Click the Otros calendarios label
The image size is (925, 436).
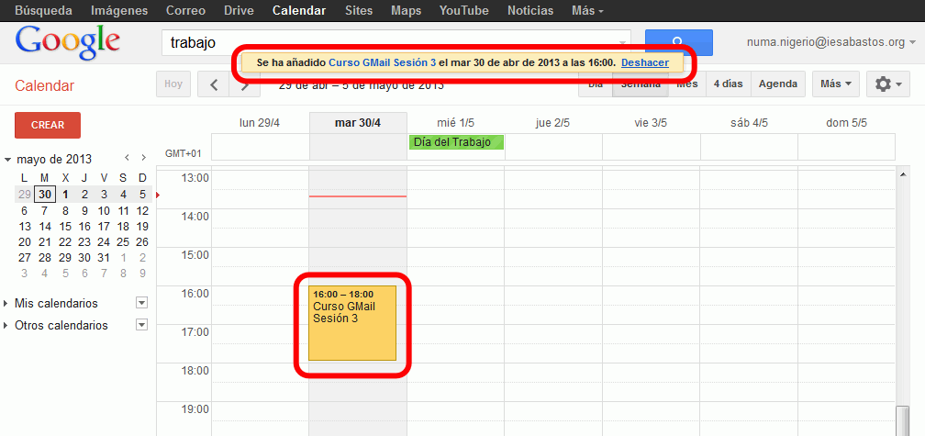click(x=61, y=325)
